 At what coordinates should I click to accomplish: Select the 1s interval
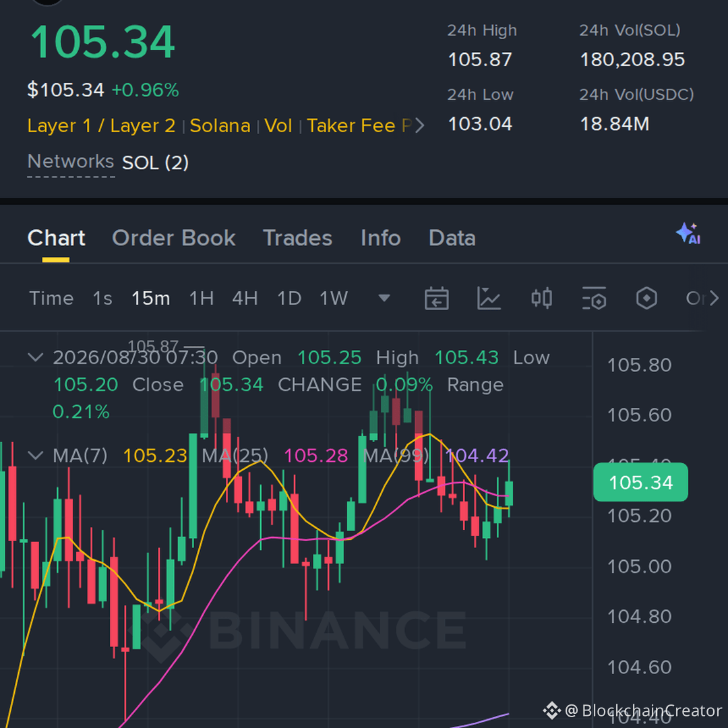(102, 298)
